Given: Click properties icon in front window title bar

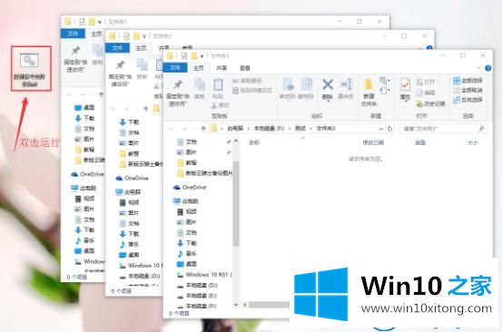Looking at the screenshot, I should [x=183, y=55].
